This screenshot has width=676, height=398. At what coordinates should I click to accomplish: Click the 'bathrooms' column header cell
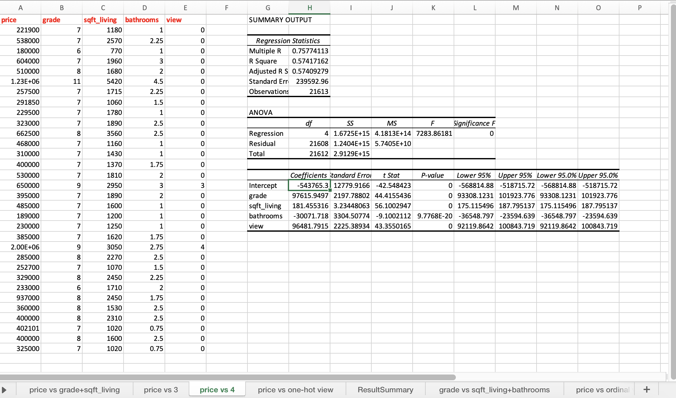click(x=144, y=20)
